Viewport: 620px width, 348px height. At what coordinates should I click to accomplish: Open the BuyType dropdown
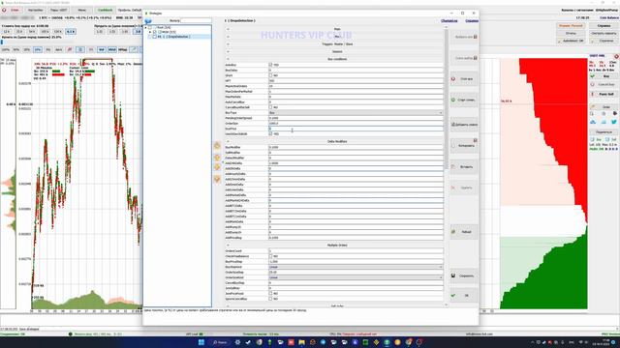click(x=356, y=113)
